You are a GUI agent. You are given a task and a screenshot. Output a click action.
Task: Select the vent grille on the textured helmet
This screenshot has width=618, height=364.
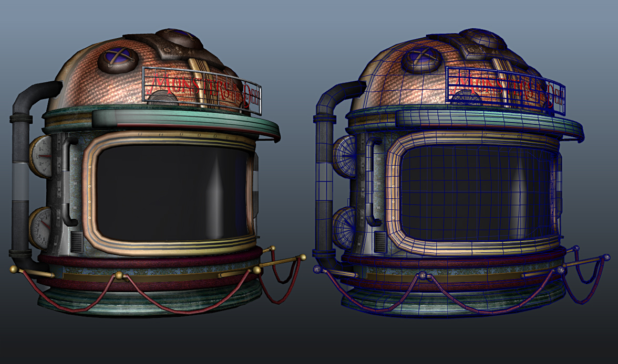pos(76,243)
